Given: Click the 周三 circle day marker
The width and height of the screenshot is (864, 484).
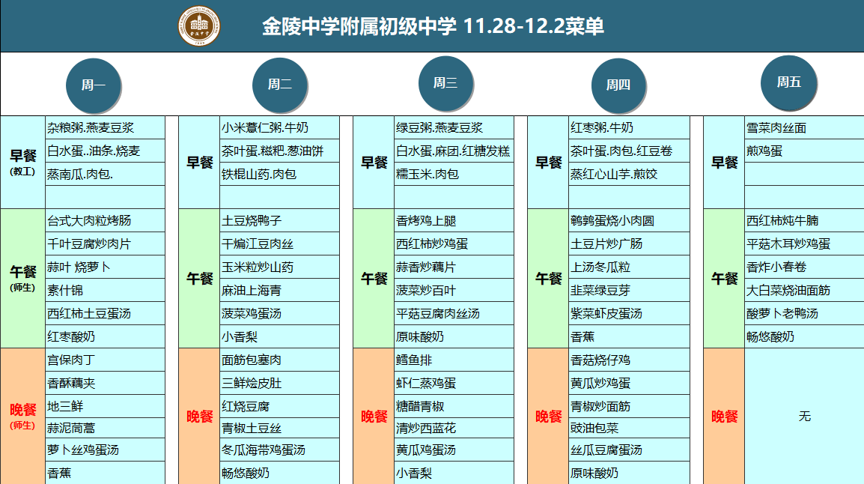Looking at the screenshot, I should [445, 83].
